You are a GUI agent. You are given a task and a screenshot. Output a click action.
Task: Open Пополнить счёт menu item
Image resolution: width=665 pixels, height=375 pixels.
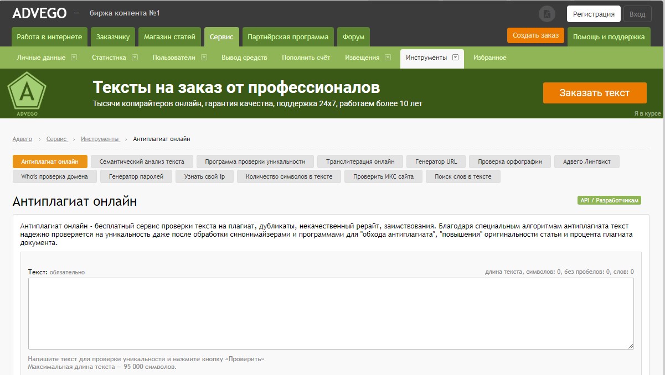[306, 58]
